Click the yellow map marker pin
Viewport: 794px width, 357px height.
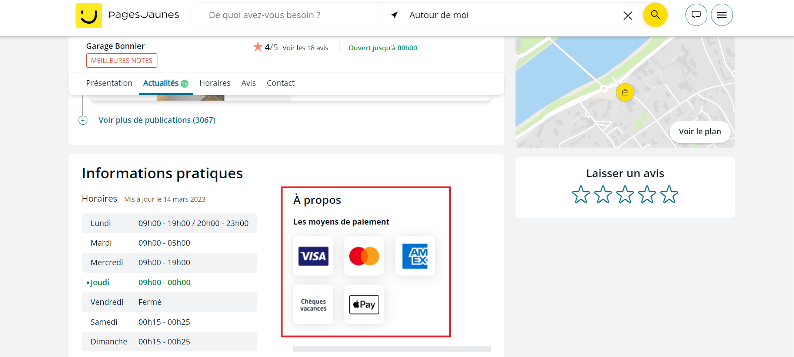[x=625, y=92]
